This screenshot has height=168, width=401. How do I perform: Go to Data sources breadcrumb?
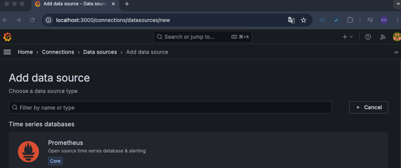[x=100, y=52]
